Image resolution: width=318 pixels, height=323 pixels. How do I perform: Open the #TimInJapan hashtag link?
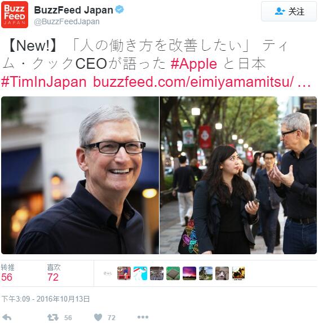(43, 82)
